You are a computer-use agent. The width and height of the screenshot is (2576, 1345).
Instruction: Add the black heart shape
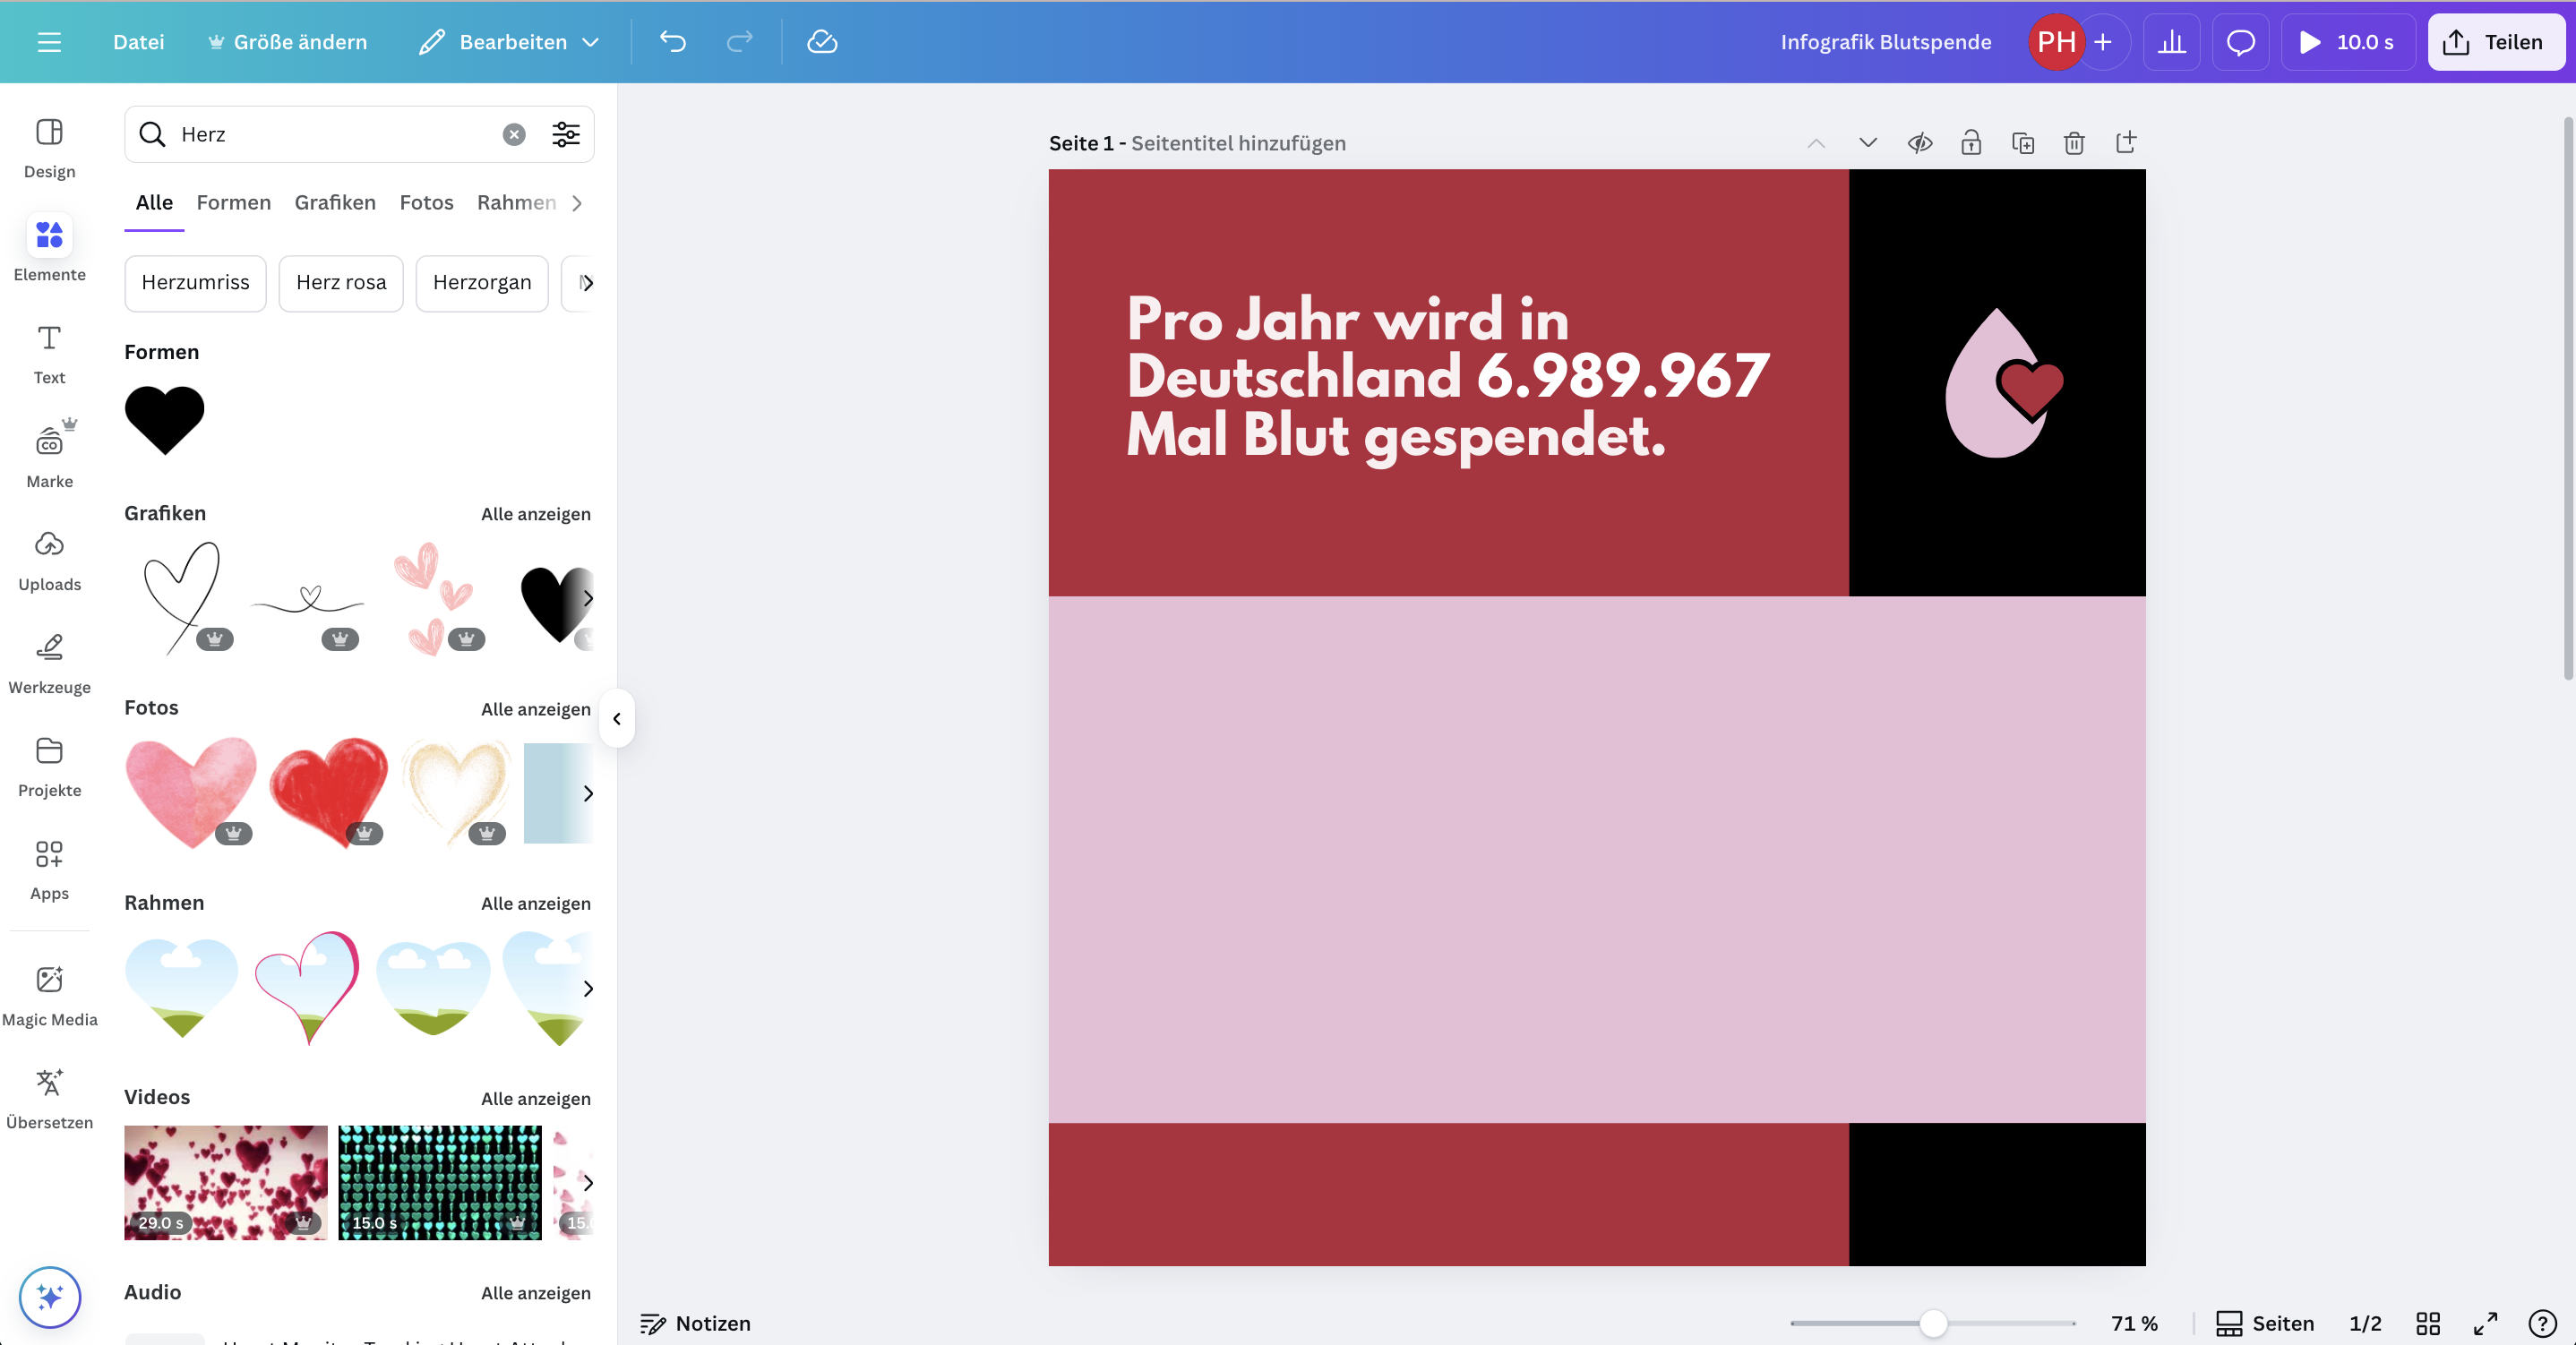(165, 420)
